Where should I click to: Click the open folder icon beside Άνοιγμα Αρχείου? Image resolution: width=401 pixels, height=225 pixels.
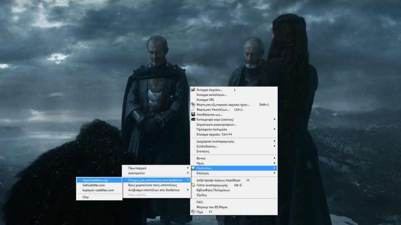click(193, 90)
